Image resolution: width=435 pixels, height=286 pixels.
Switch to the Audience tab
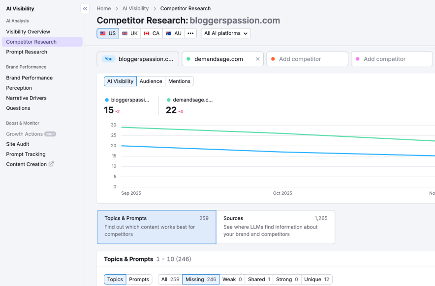[151, 81]
